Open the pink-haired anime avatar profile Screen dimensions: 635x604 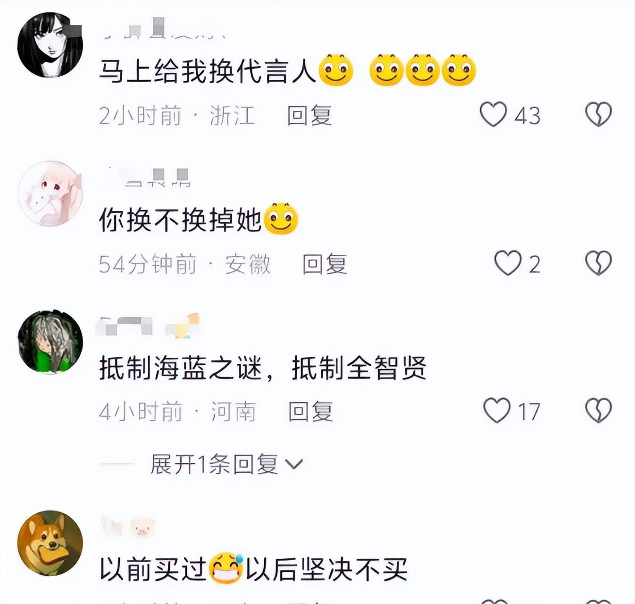tap(50, 193)
